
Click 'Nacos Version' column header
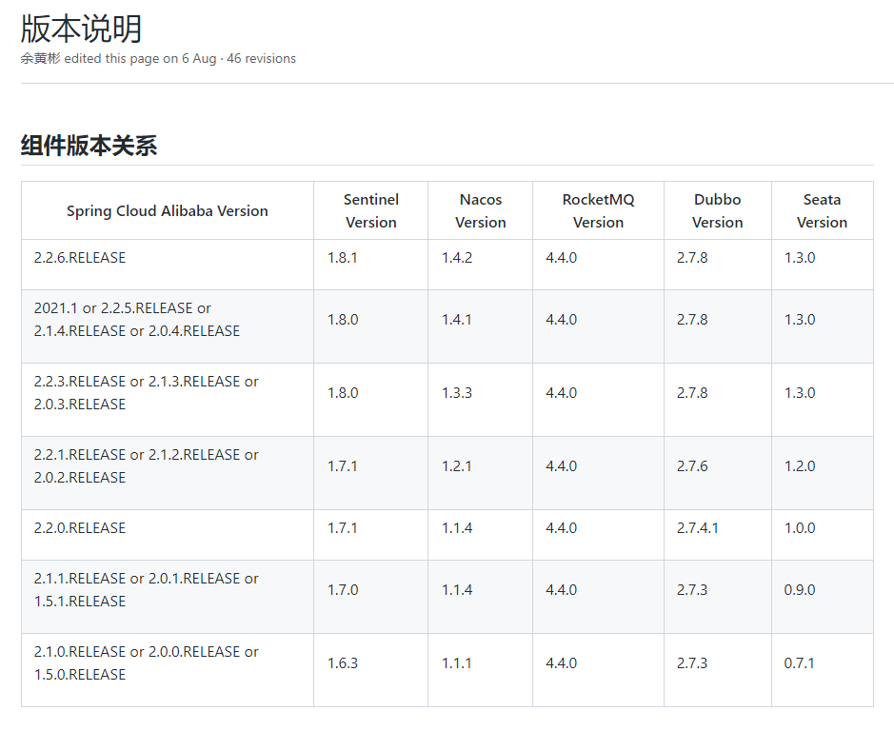tap(480, 211)
